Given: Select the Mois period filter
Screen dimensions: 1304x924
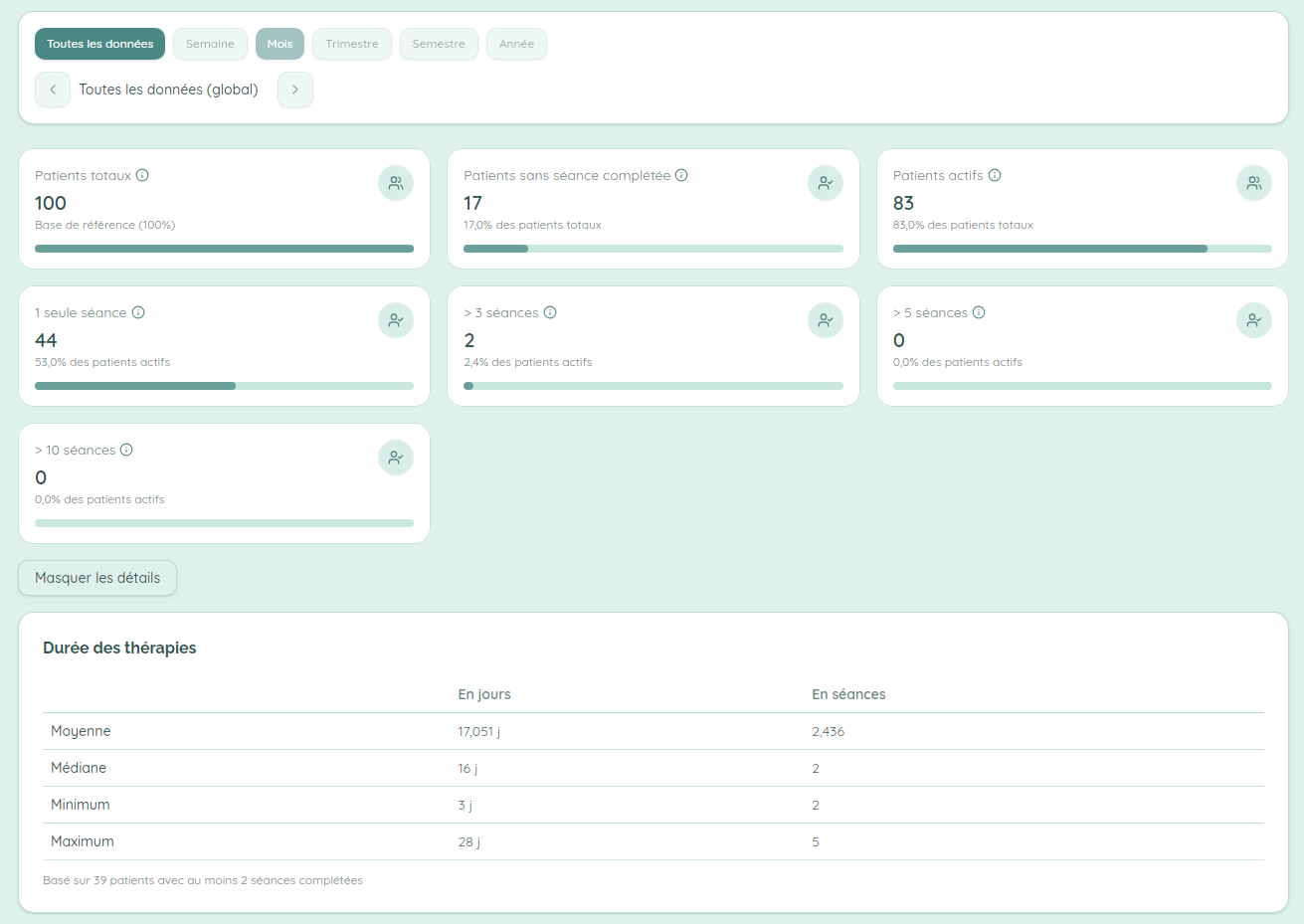Looking at the screenshot, I should point(279,44).
